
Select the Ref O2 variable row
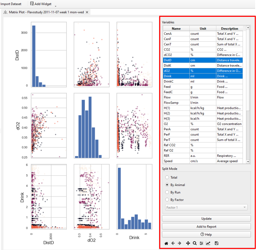(203, 151)
